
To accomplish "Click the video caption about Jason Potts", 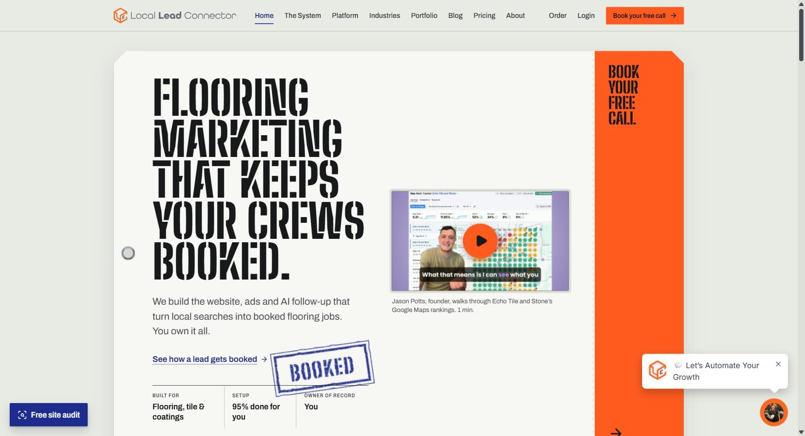I will click(x=472, y=305).
